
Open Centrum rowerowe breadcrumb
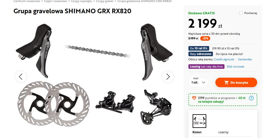coord(27,1)
